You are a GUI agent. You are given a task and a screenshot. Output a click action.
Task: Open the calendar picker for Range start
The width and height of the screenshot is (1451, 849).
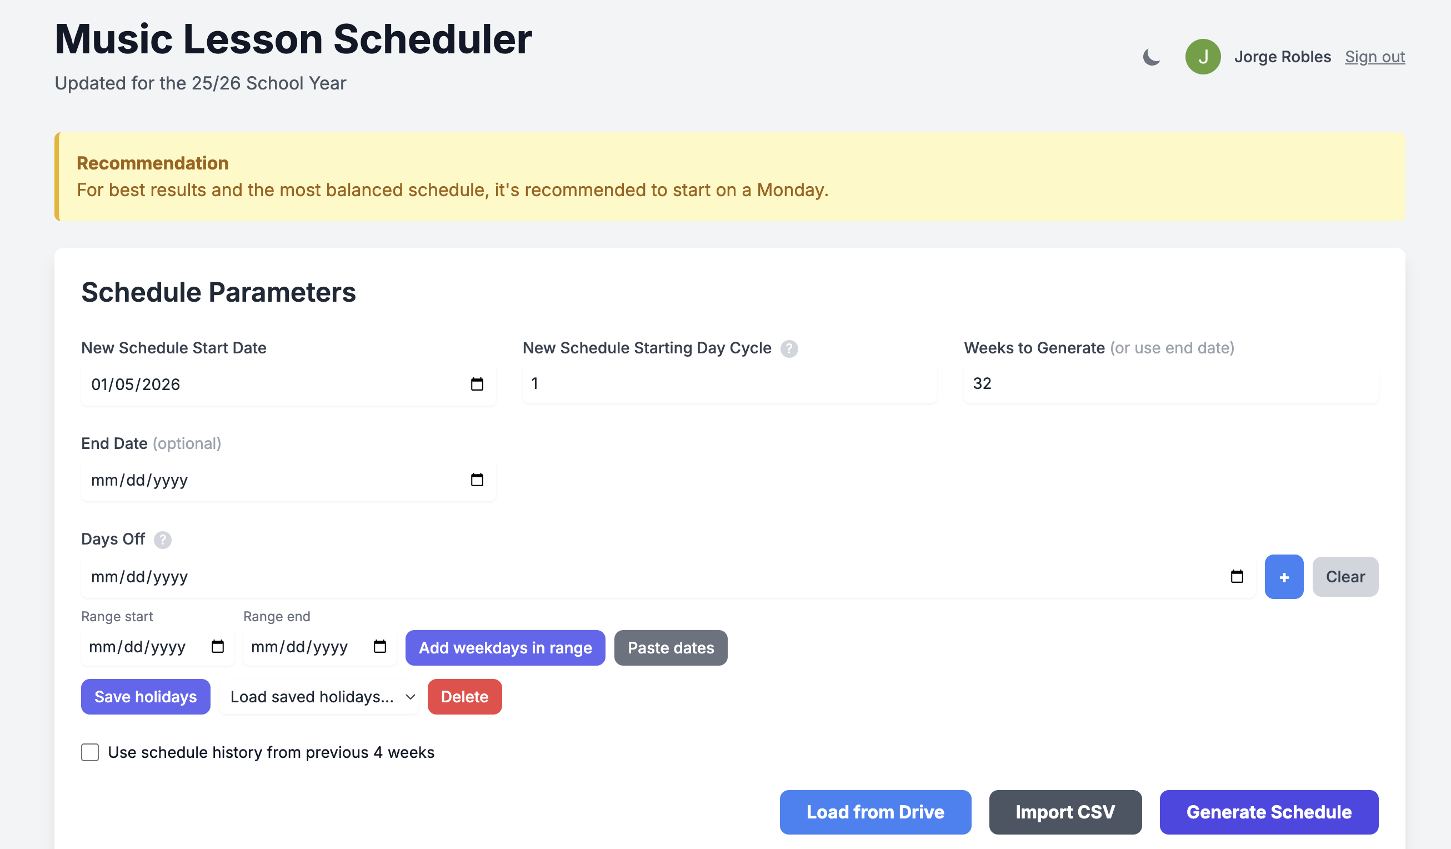tap(217, 647)
